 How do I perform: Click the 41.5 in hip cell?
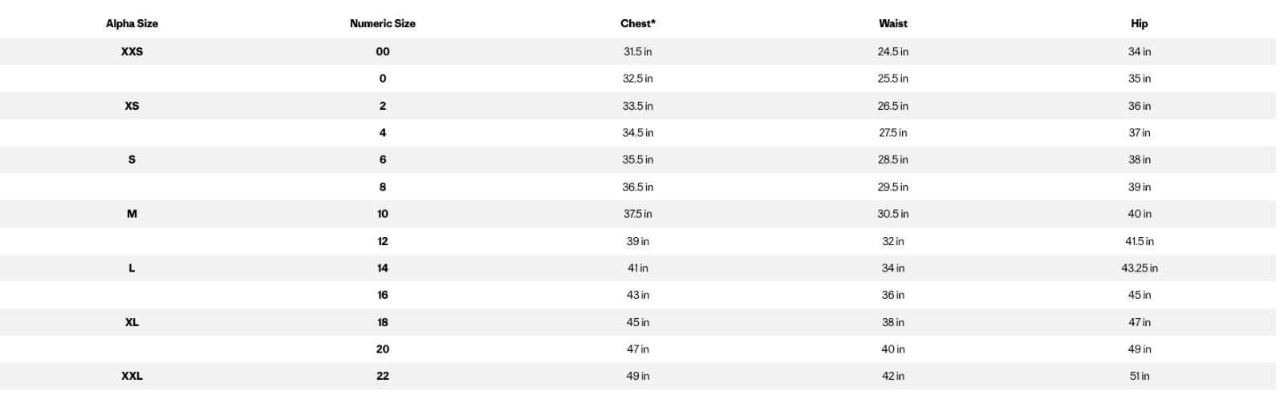(x=1139, y=241)
